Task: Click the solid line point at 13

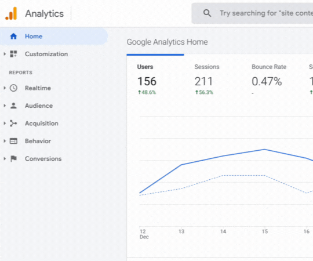Action: pos(181,165)
